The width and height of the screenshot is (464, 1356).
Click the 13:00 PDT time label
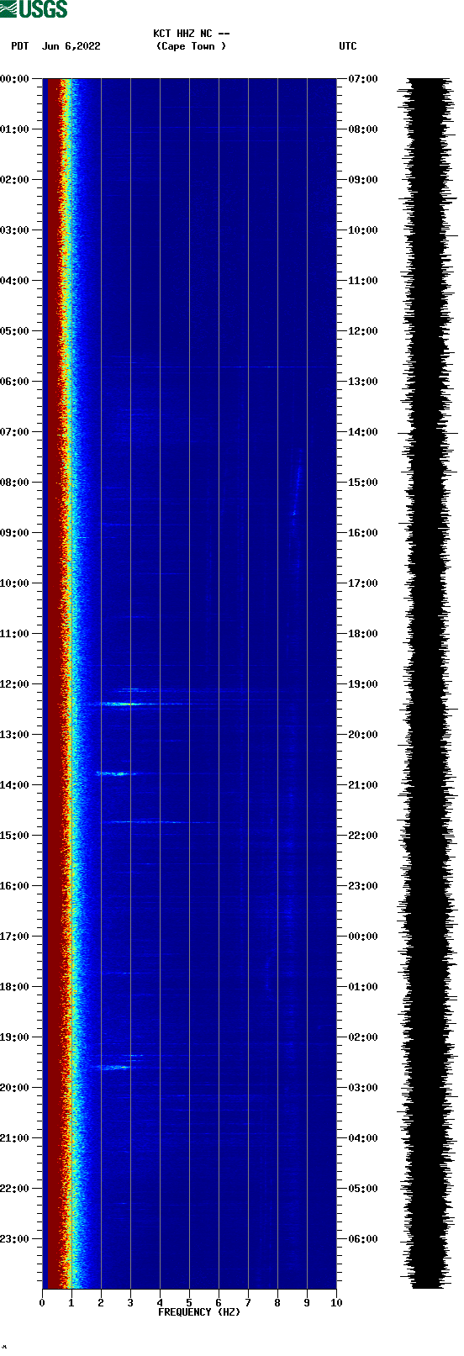[x=15, y=735]
